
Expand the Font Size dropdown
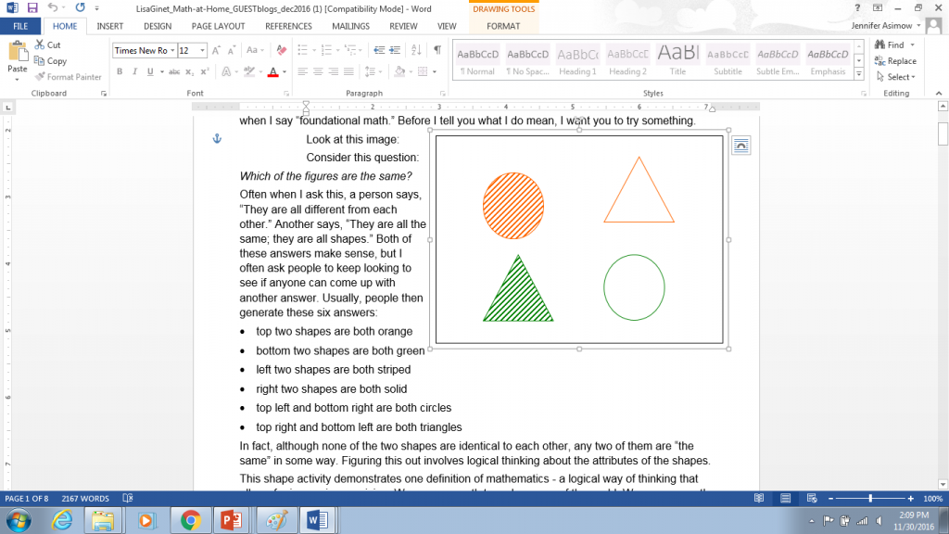(203, 51)
